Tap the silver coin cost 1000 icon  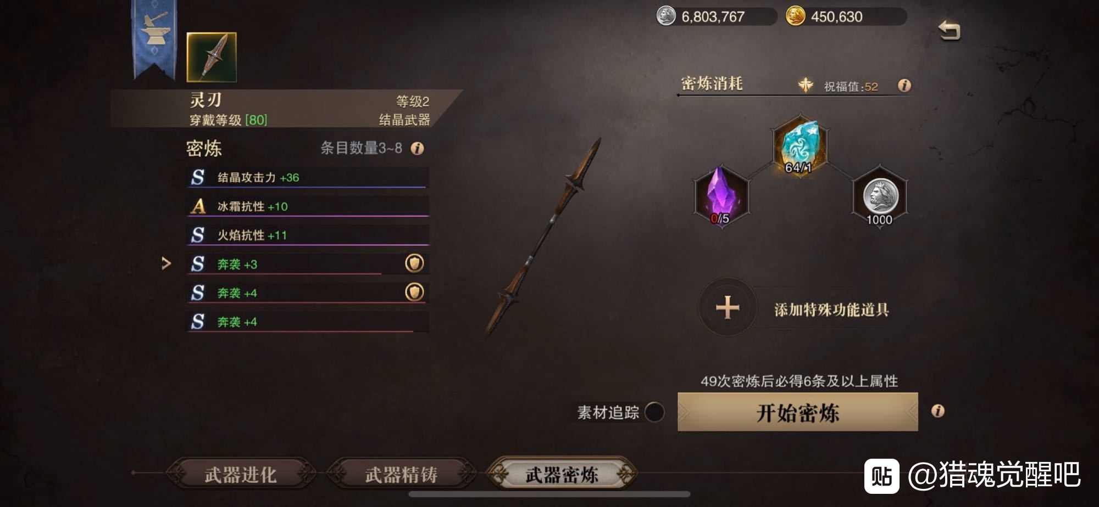(880, 196)
